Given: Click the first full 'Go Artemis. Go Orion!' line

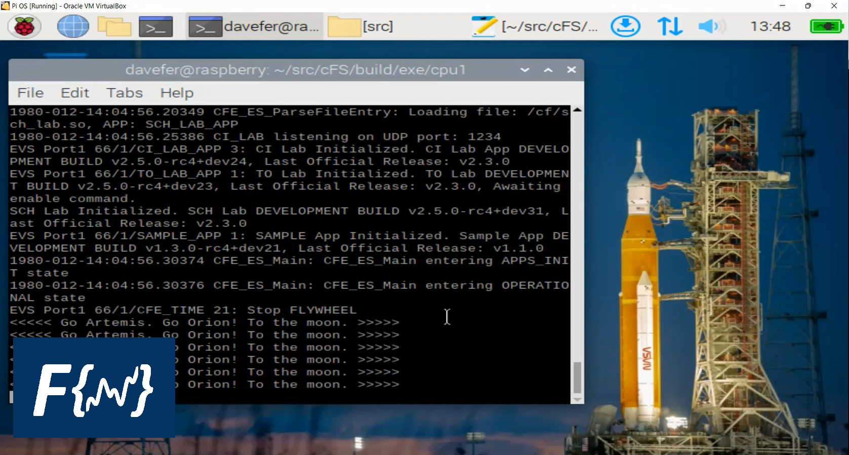Looking at the screenshot, I should tap(205, 323).
